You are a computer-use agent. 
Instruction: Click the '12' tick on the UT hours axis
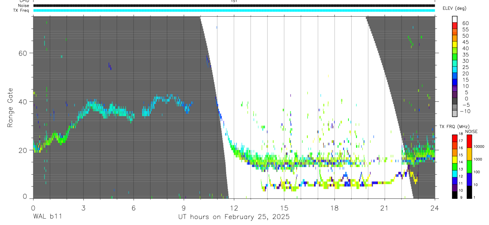click(x=234, y=208)
